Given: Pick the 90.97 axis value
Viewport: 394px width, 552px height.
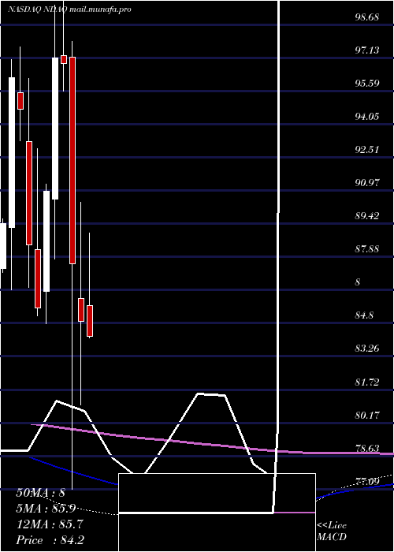Looking at the screenshot, I should (367, 183).
